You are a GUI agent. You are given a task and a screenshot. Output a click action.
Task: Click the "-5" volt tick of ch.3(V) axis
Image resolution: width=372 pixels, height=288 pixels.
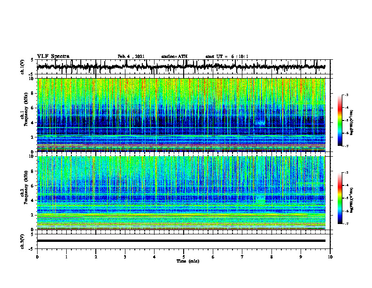pos(31,249)
